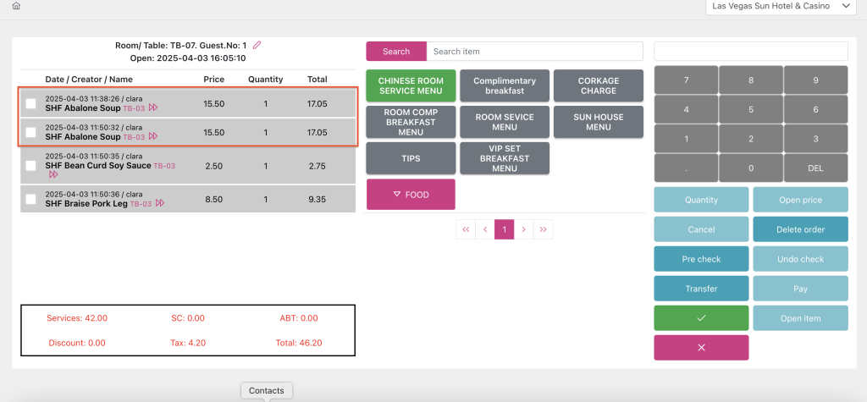Click forward arrows icon on Bean Curd Soy Sauce
The height and width of the screenshot is (402, 867).
click(x=53, y=175)
